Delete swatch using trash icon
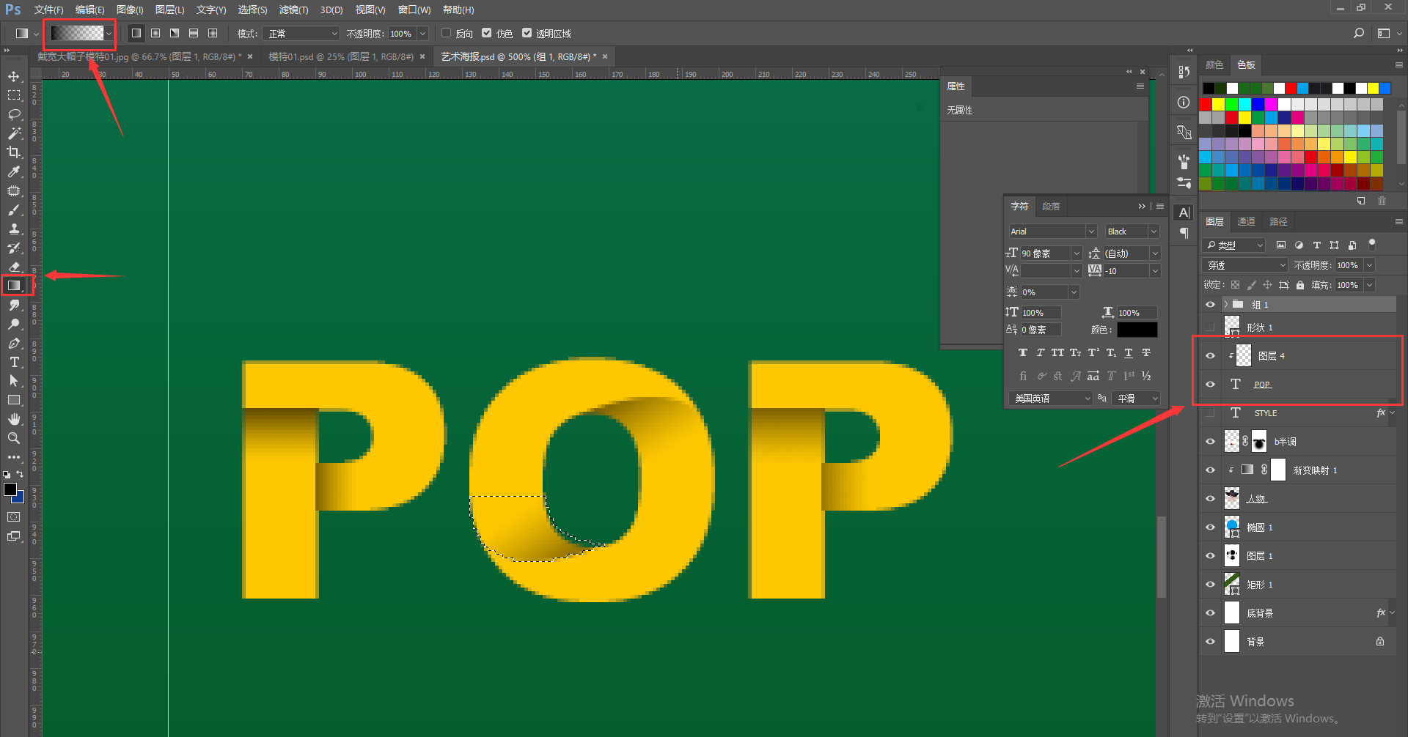 tap(1382, 201)
